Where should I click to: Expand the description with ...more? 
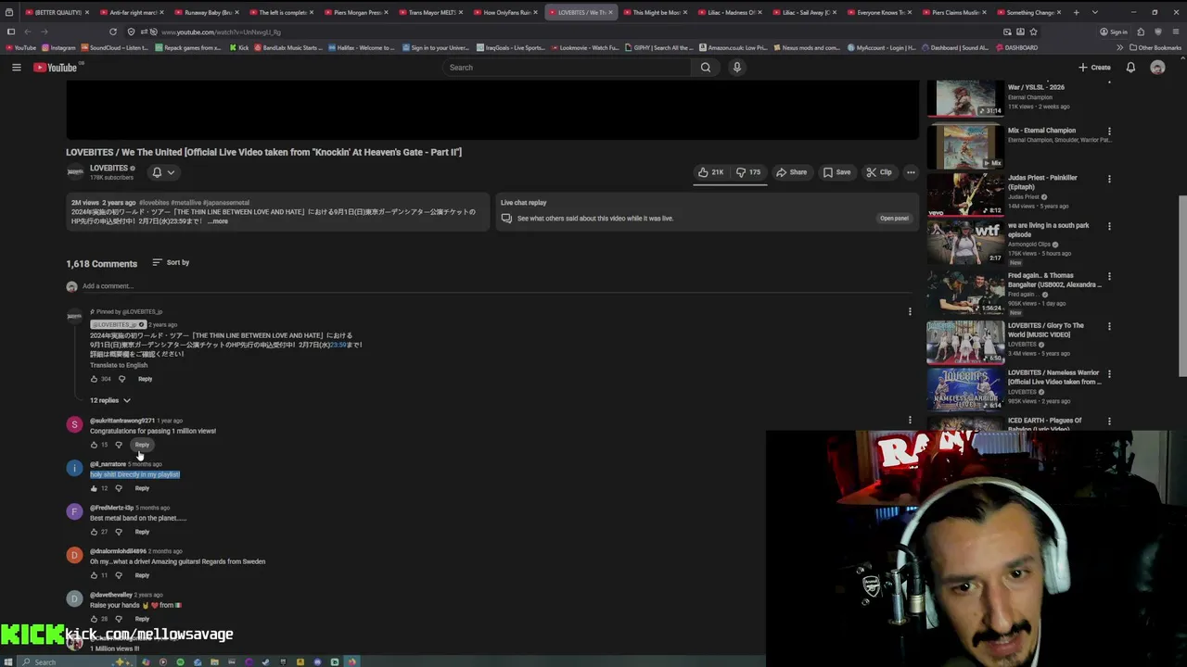[x=218, y=221]
